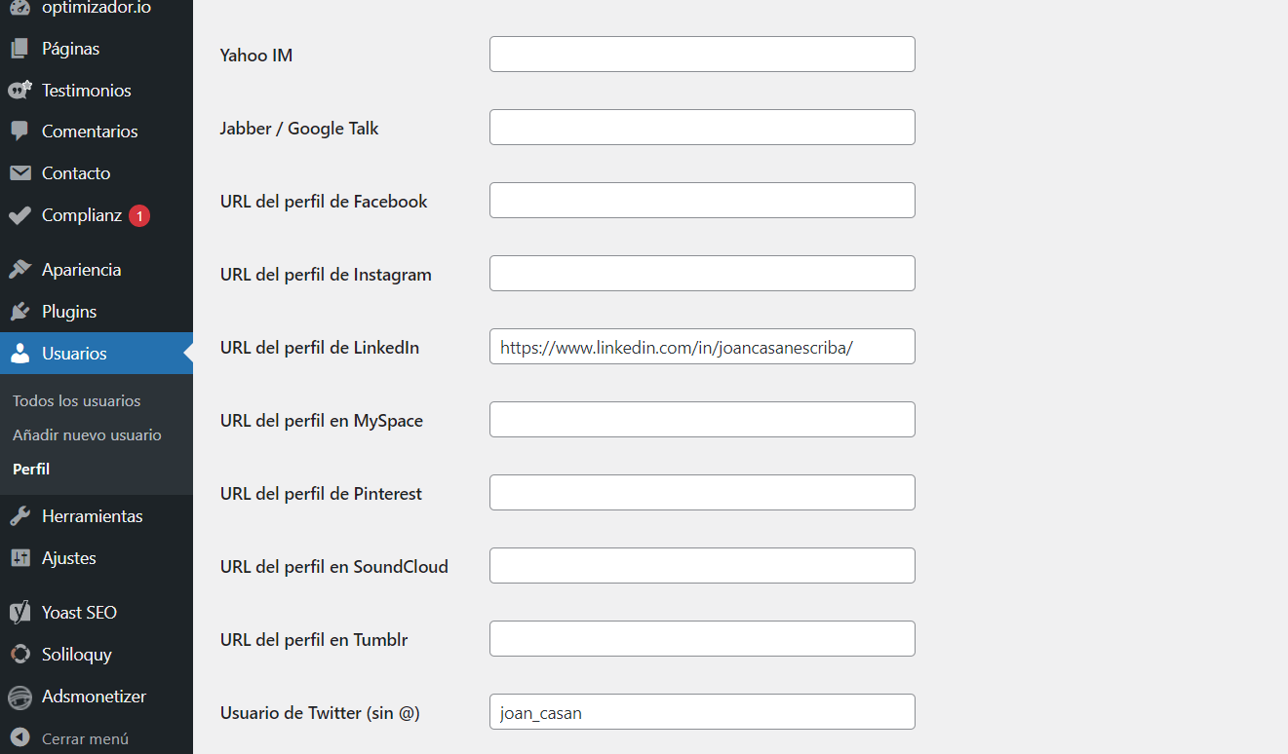Focus the URL del perfil de Facebook field
This screenshot has width=1288, height=754.
point(702,201)
